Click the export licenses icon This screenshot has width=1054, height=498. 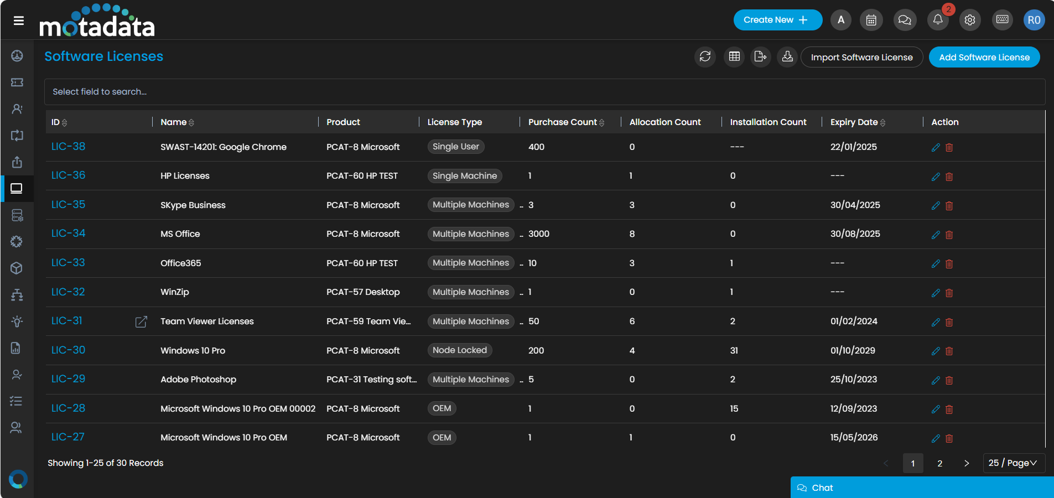[x=761, y=57]
